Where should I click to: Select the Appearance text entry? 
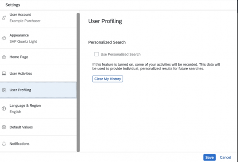[x=19, y=35]
